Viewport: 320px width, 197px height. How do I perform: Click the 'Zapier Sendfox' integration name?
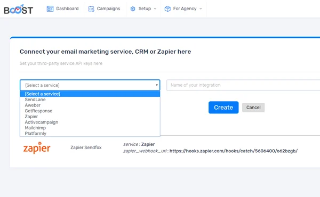click(x=86, y=147)
